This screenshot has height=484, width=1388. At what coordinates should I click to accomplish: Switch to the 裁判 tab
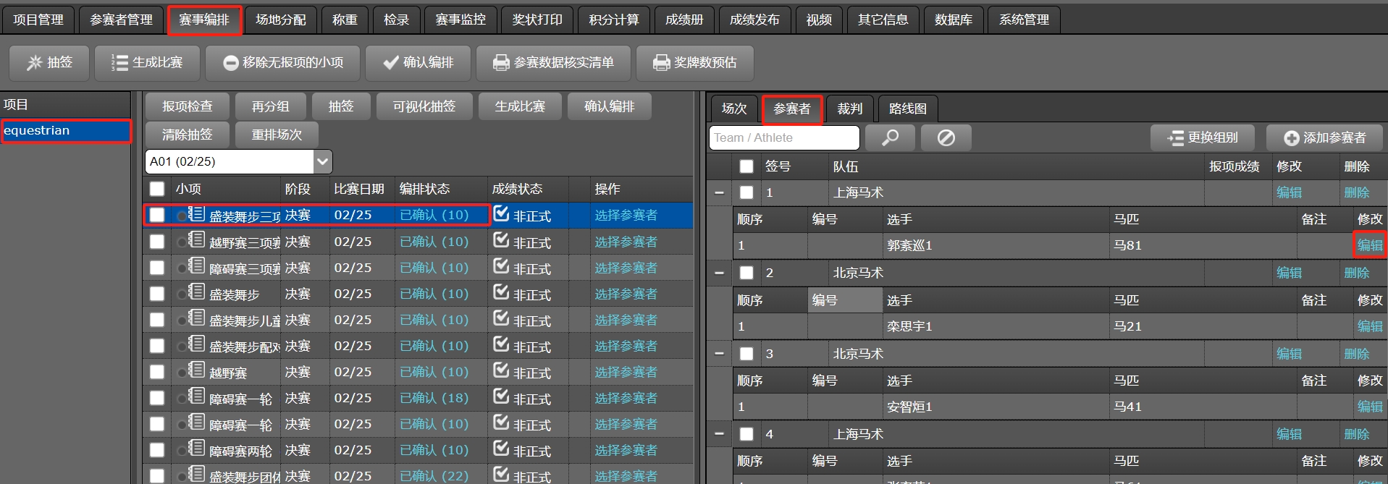tap(849, 109)
